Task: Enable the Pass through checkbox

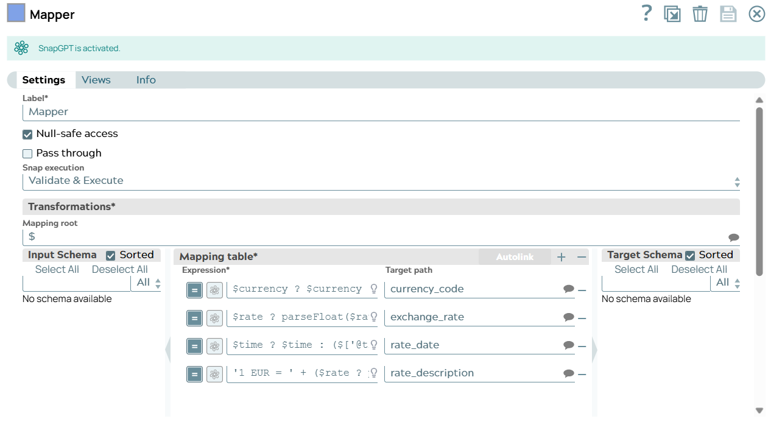Action: pyautogui.click(x=27, y=153)
